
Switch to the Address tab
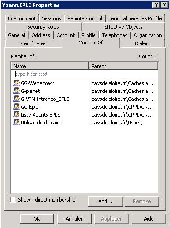(x=41, y=35)
